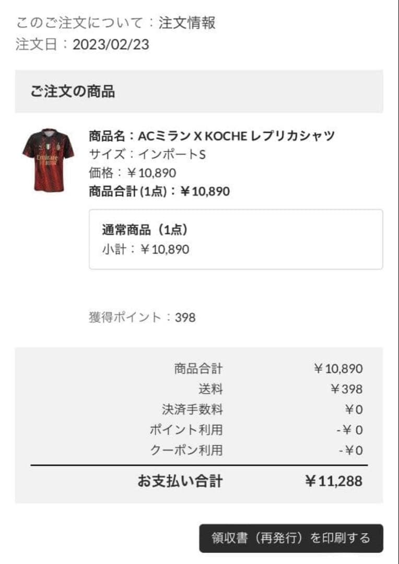Click the ￥11,288 total payment amount
Image resolution: width=399 pixels, height=564 pixels.
[x=333, y=481]
